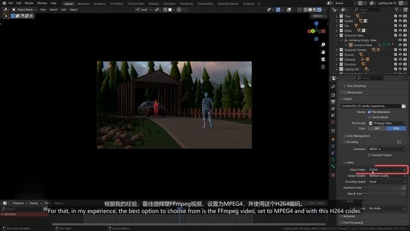Open the Object Mode dropdown
Screen dimensions: 410x231
(24, 10)
